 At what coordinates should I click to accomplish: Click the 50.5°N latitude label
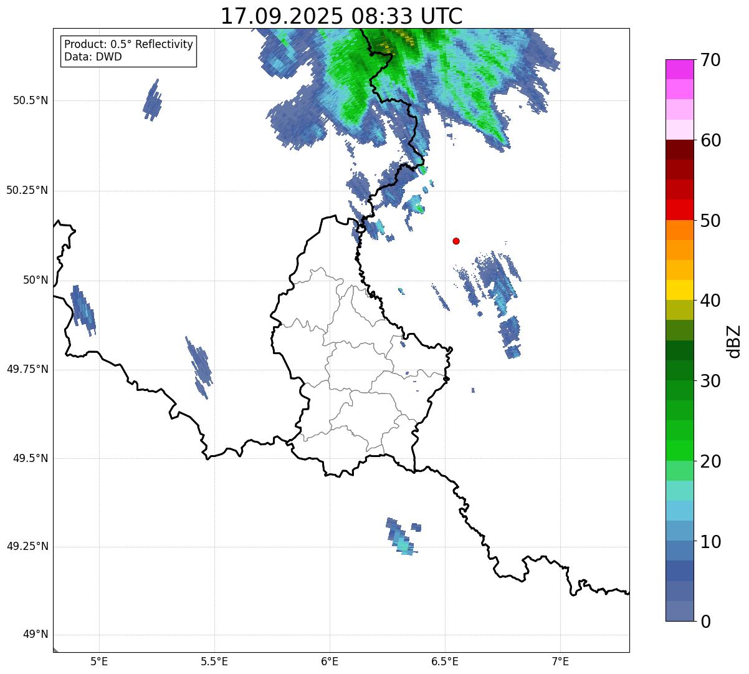31,100
